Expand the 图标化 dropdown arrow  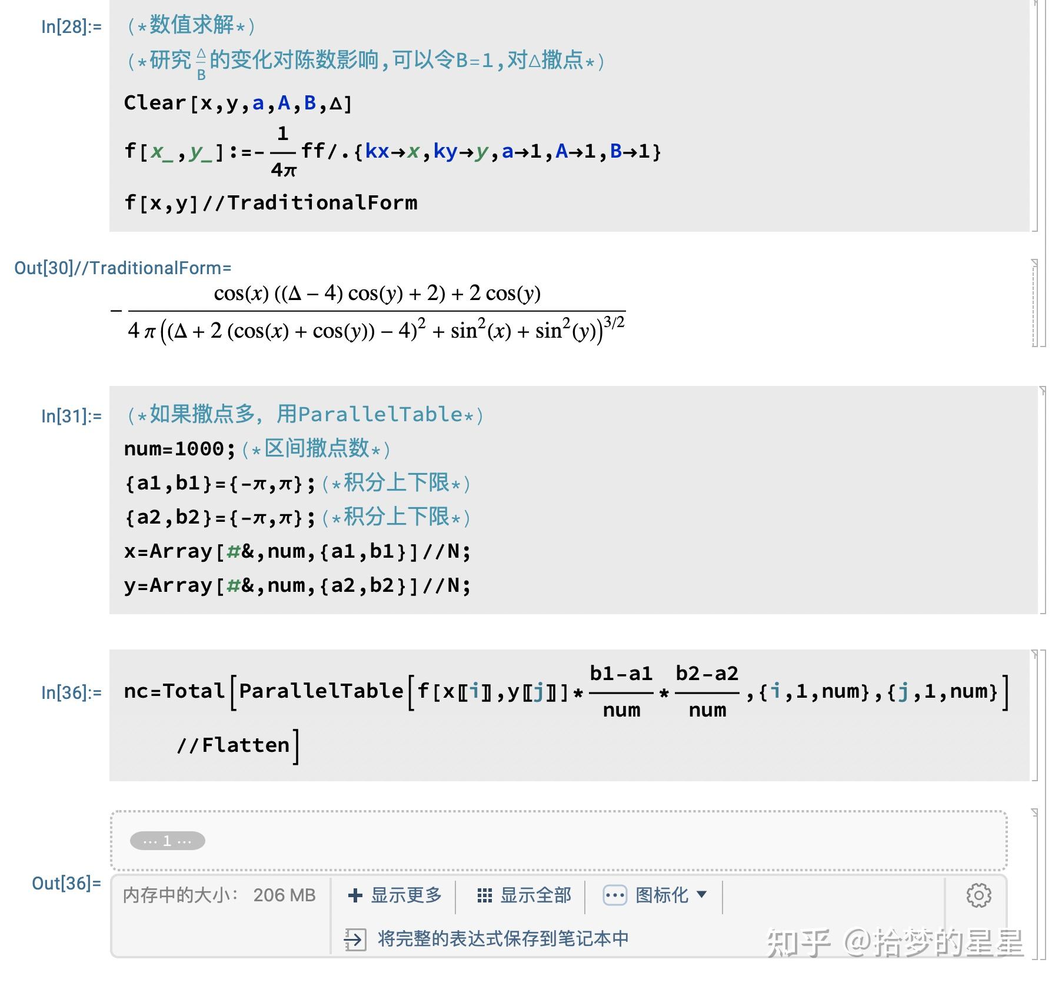701,894
